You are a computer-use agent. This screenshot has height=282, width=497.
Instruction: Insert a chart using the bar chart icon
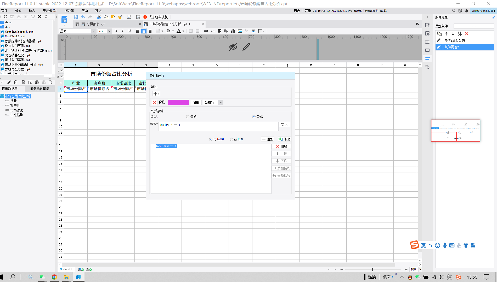(233, 31)
